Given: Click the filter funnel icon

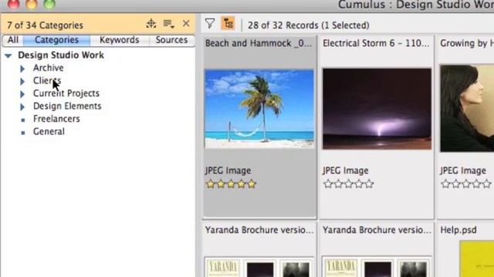Looking at the screenshot, I should point(210,24).
